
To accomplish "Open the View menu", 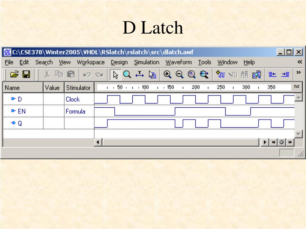I will [x=65, y=62].
